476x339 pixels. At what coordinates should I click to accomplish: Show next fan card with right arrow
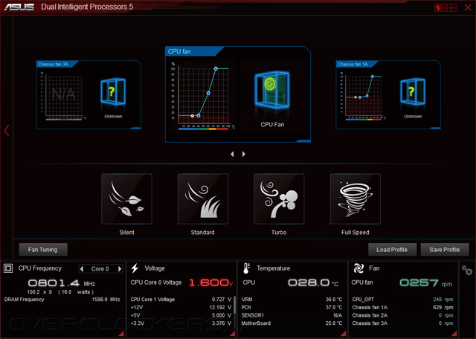(243, 154)
